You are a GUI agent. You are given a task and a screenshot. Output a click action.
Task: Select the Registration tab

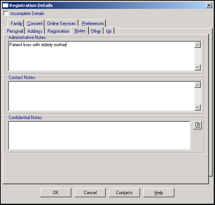[x=58, y=31]
